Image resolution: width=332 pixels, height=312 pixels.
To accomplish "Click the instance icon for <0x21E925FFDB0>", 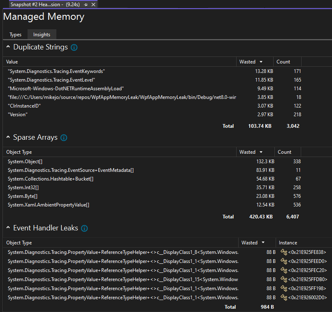I will (x=284, y=279).
